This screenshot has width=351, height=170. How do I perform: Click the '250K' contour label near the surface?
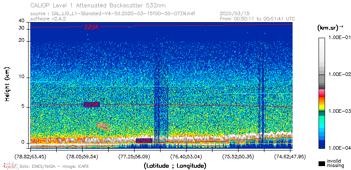144,141
